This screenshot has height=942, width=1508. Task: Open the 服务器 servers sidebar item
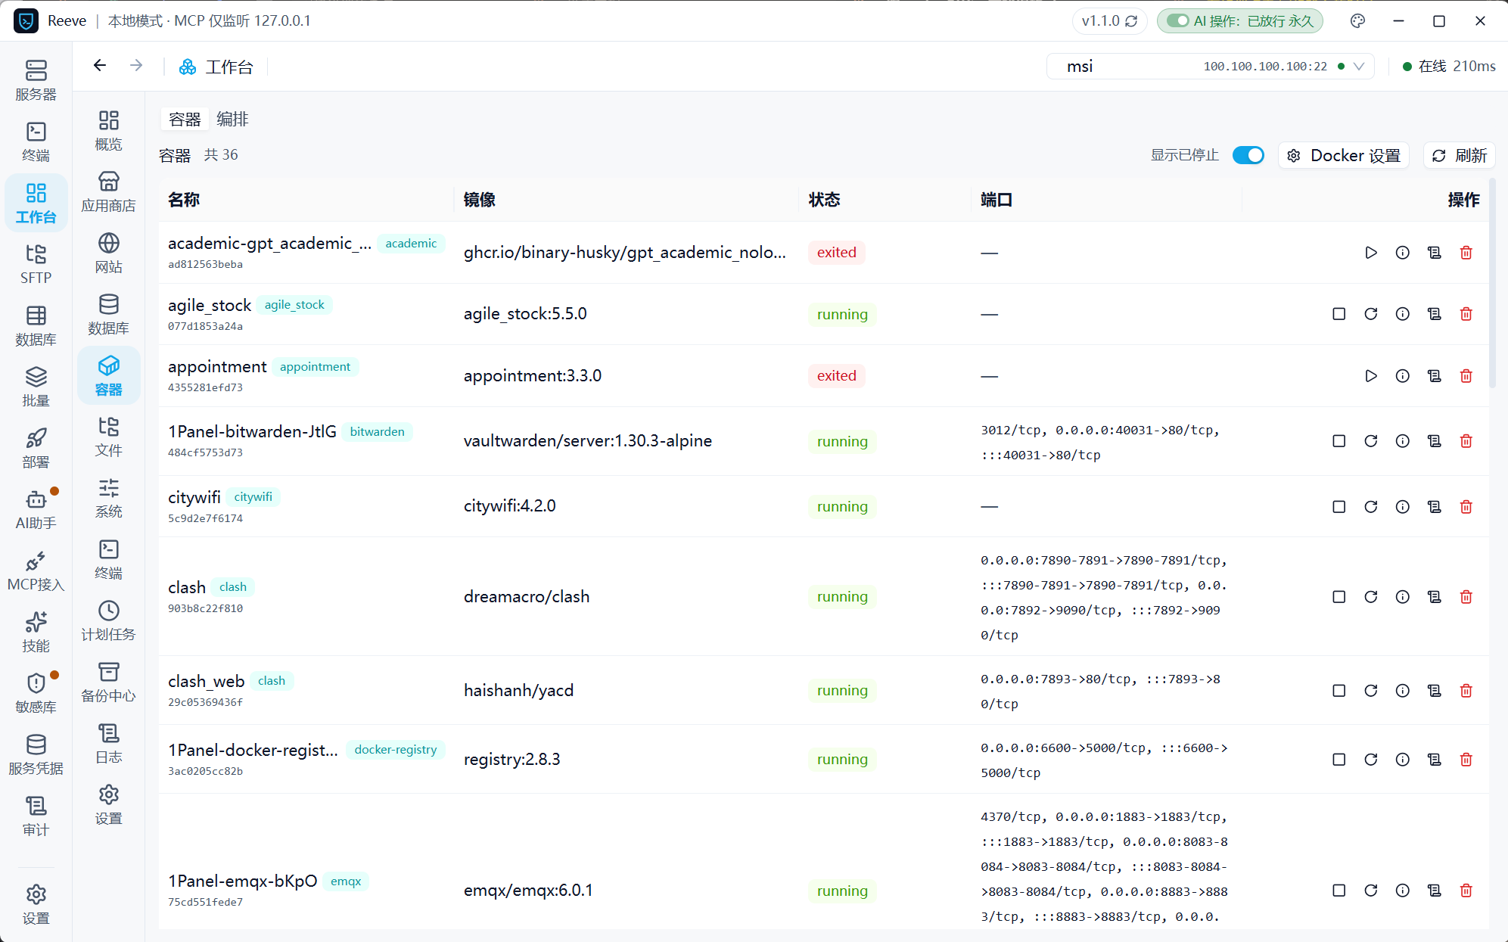(x=36, y=80)
